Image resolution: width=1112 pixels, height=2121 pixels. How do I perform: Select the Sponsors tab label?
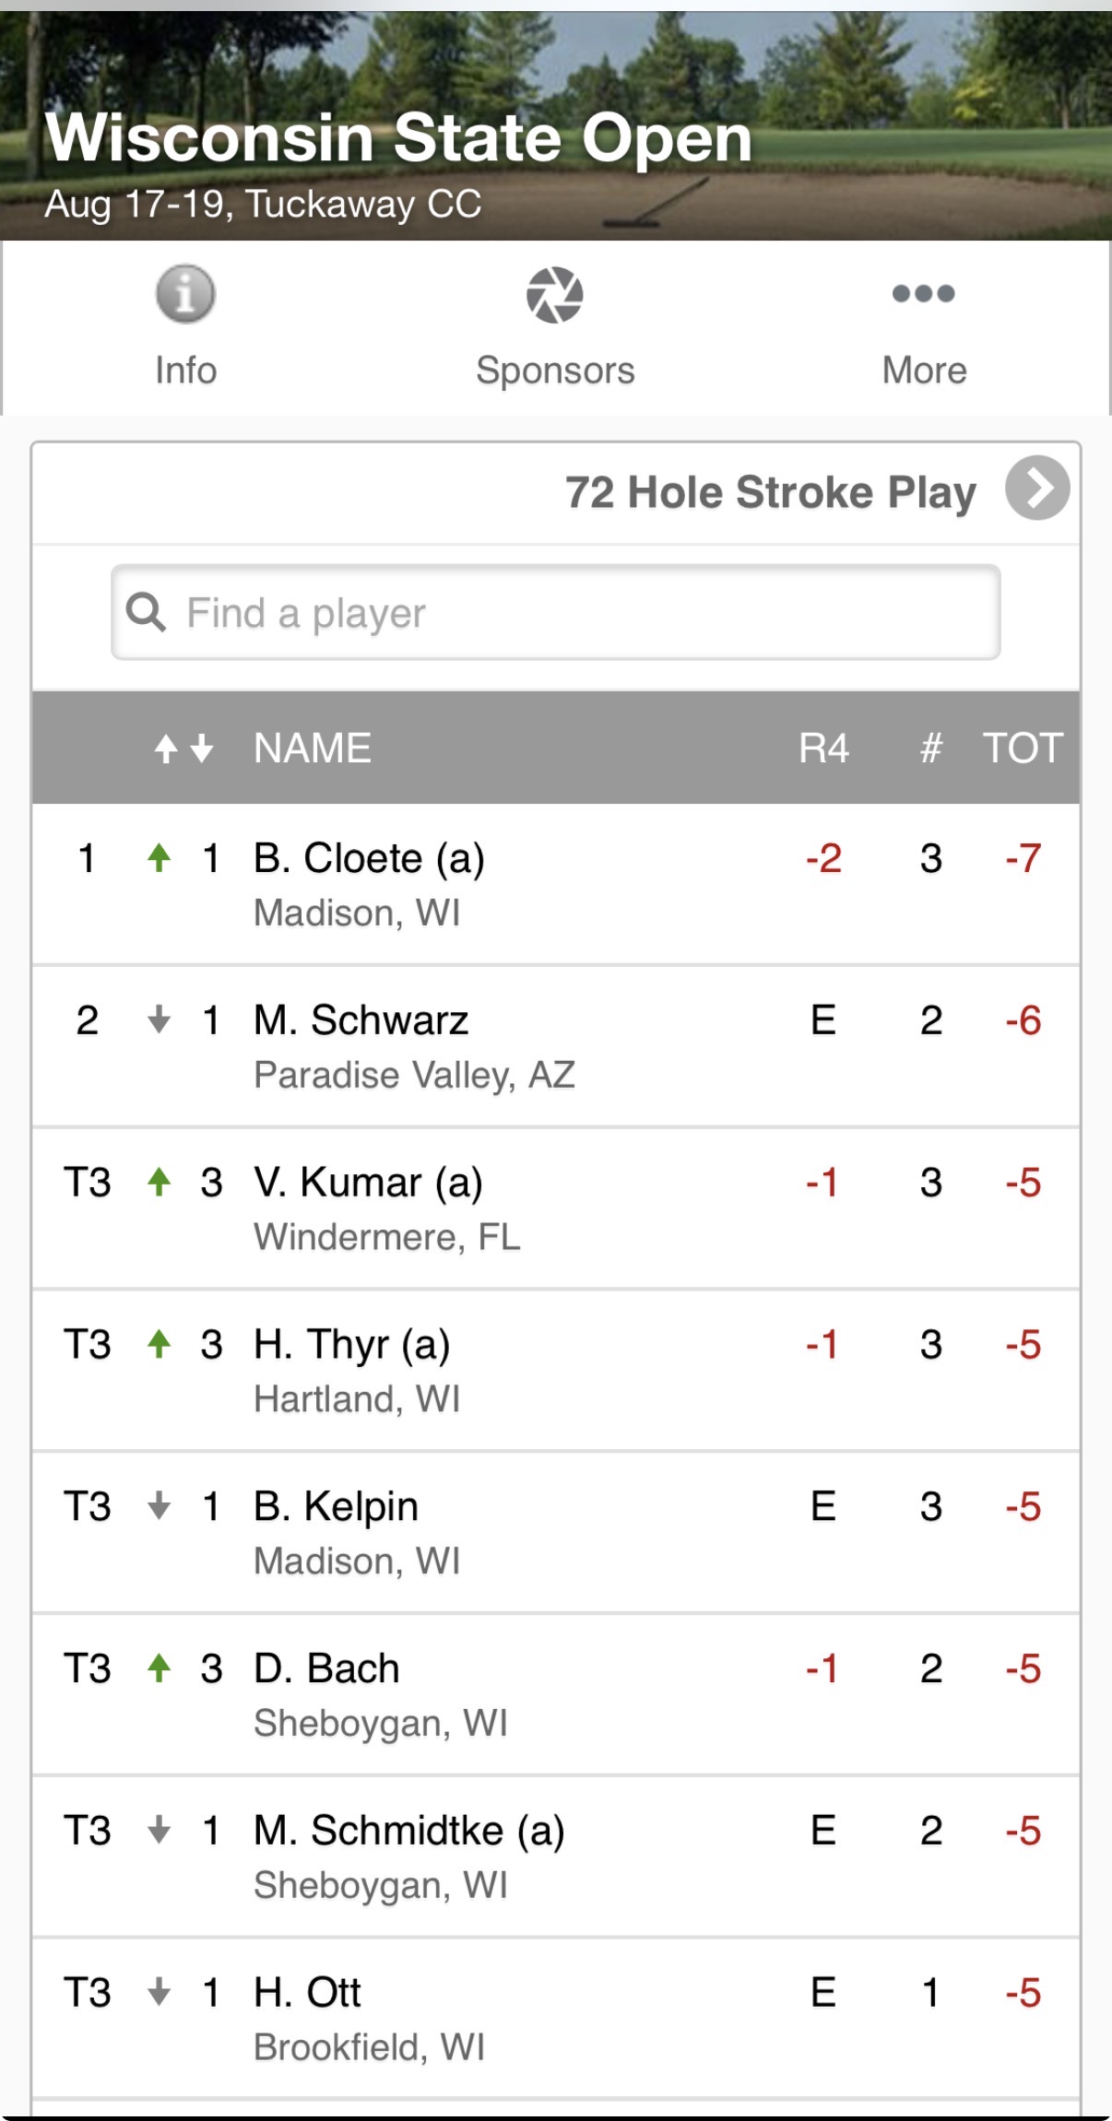point(555,370)
